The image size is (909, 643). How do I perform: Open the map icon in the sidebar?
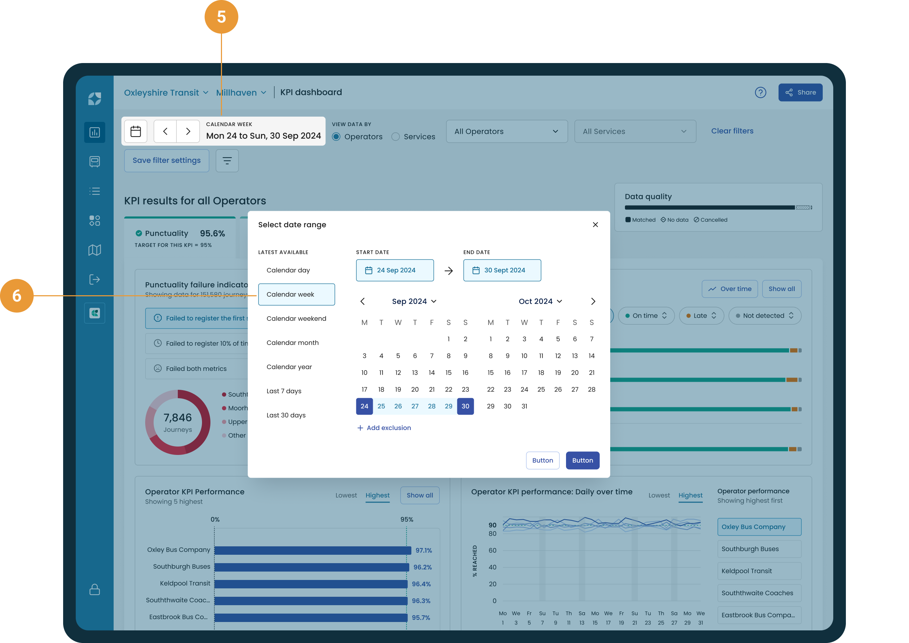click(94, 250)
